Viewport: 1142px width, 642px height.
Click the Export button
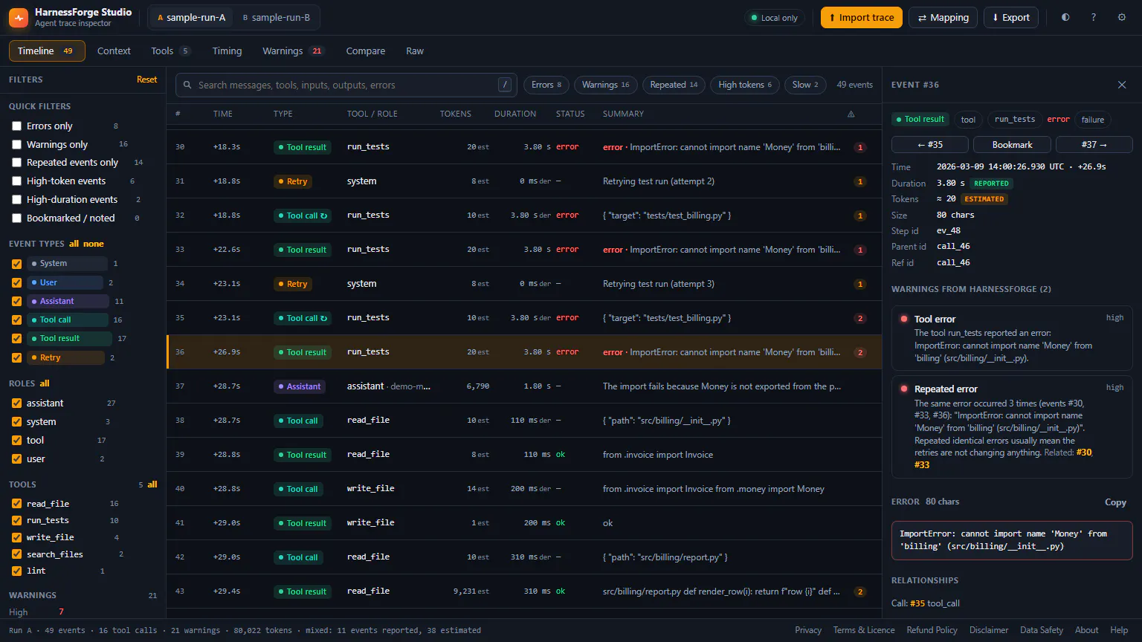tap(1011, 17)
